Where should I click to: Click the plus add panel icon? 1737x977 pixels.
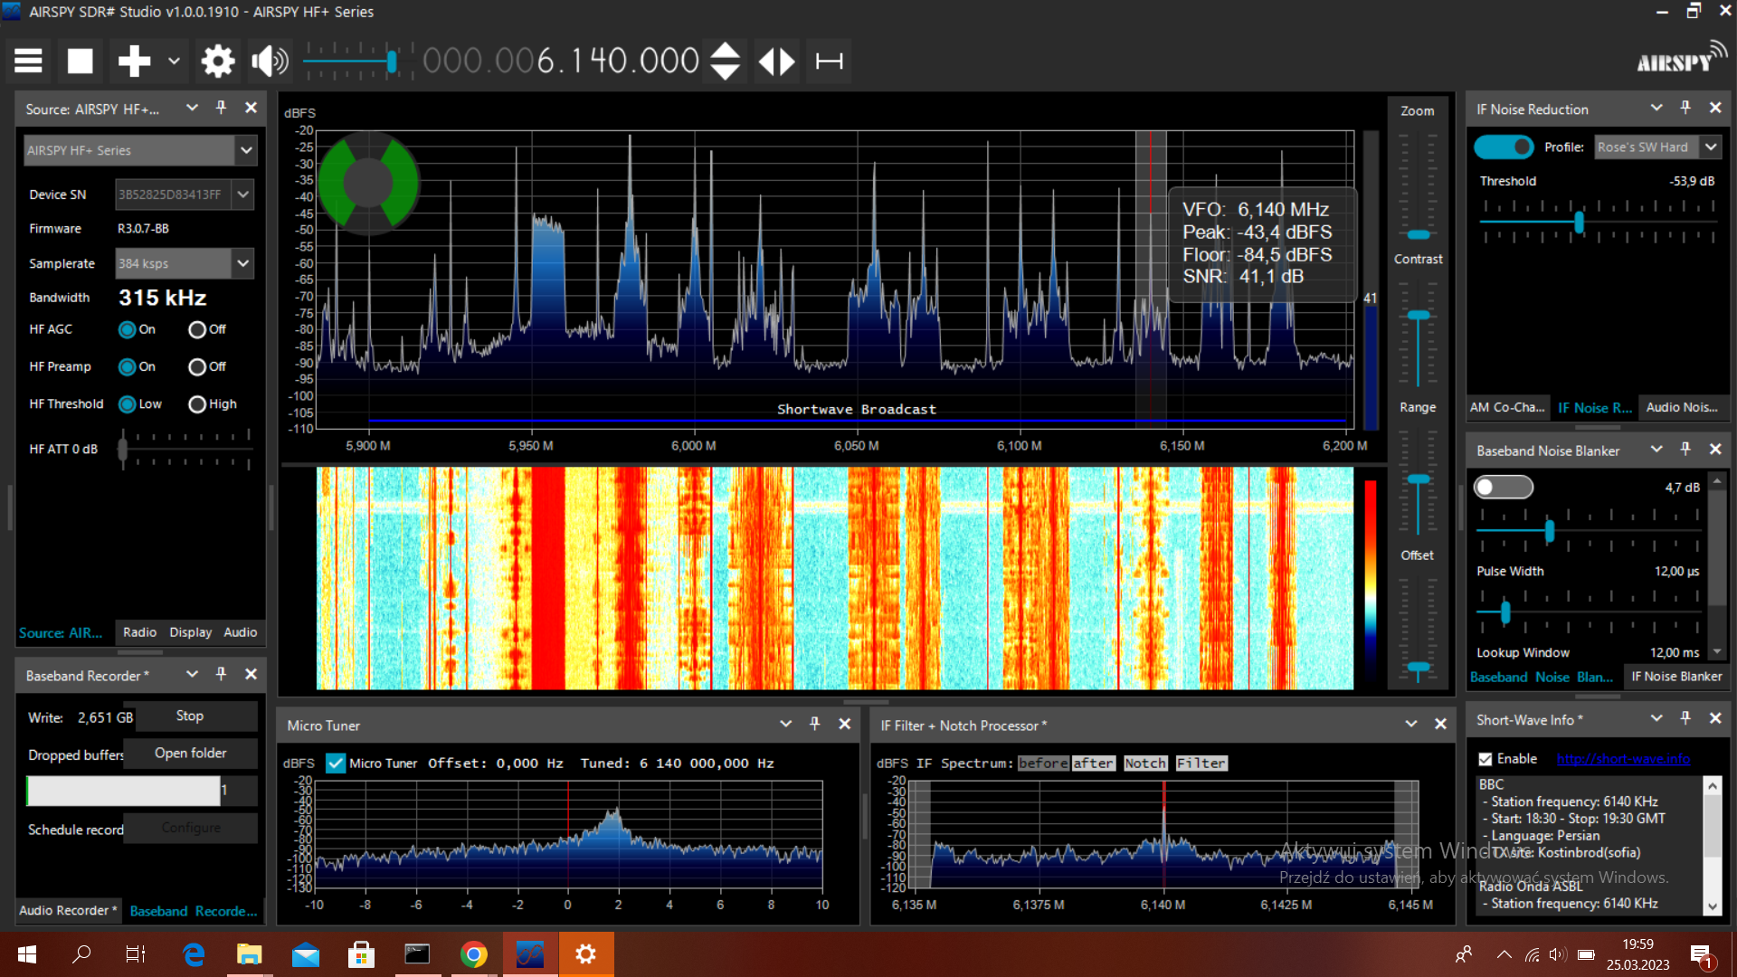click(x=134, y=62)
